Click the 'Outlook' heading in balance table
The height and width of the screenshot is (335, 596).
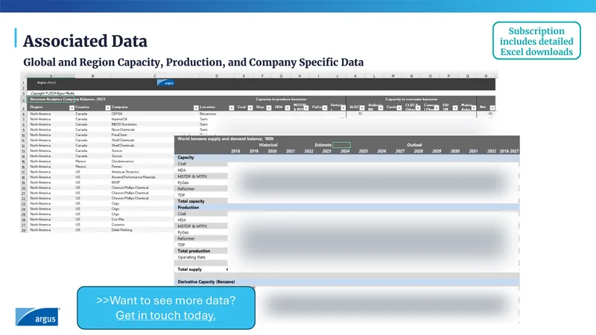[414, 144]
